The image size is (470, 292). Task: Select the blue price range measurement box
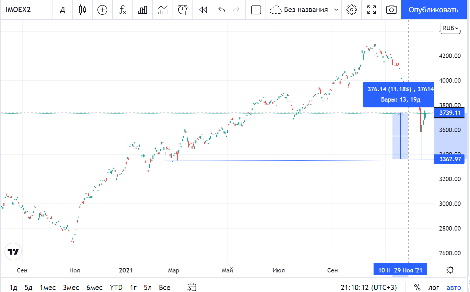pos(400,136)
